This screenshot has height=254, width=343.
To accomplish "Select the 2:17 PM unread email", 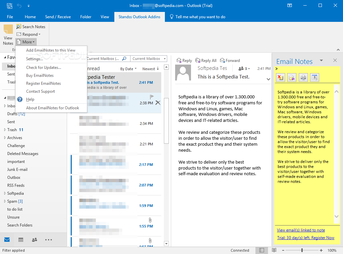I will tap(116, 164).
